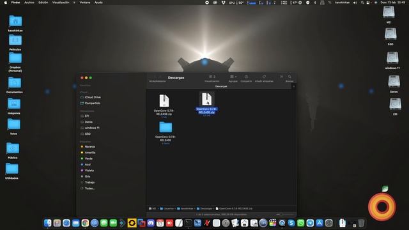
Task: Open the M2 drive on desktop
Action: (x=389, y=12)
